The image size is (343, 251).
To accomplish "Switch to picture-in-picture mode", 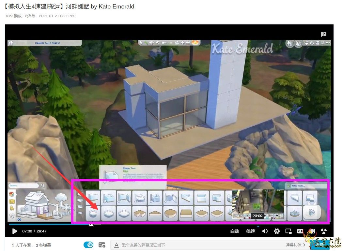I will 288,231.
